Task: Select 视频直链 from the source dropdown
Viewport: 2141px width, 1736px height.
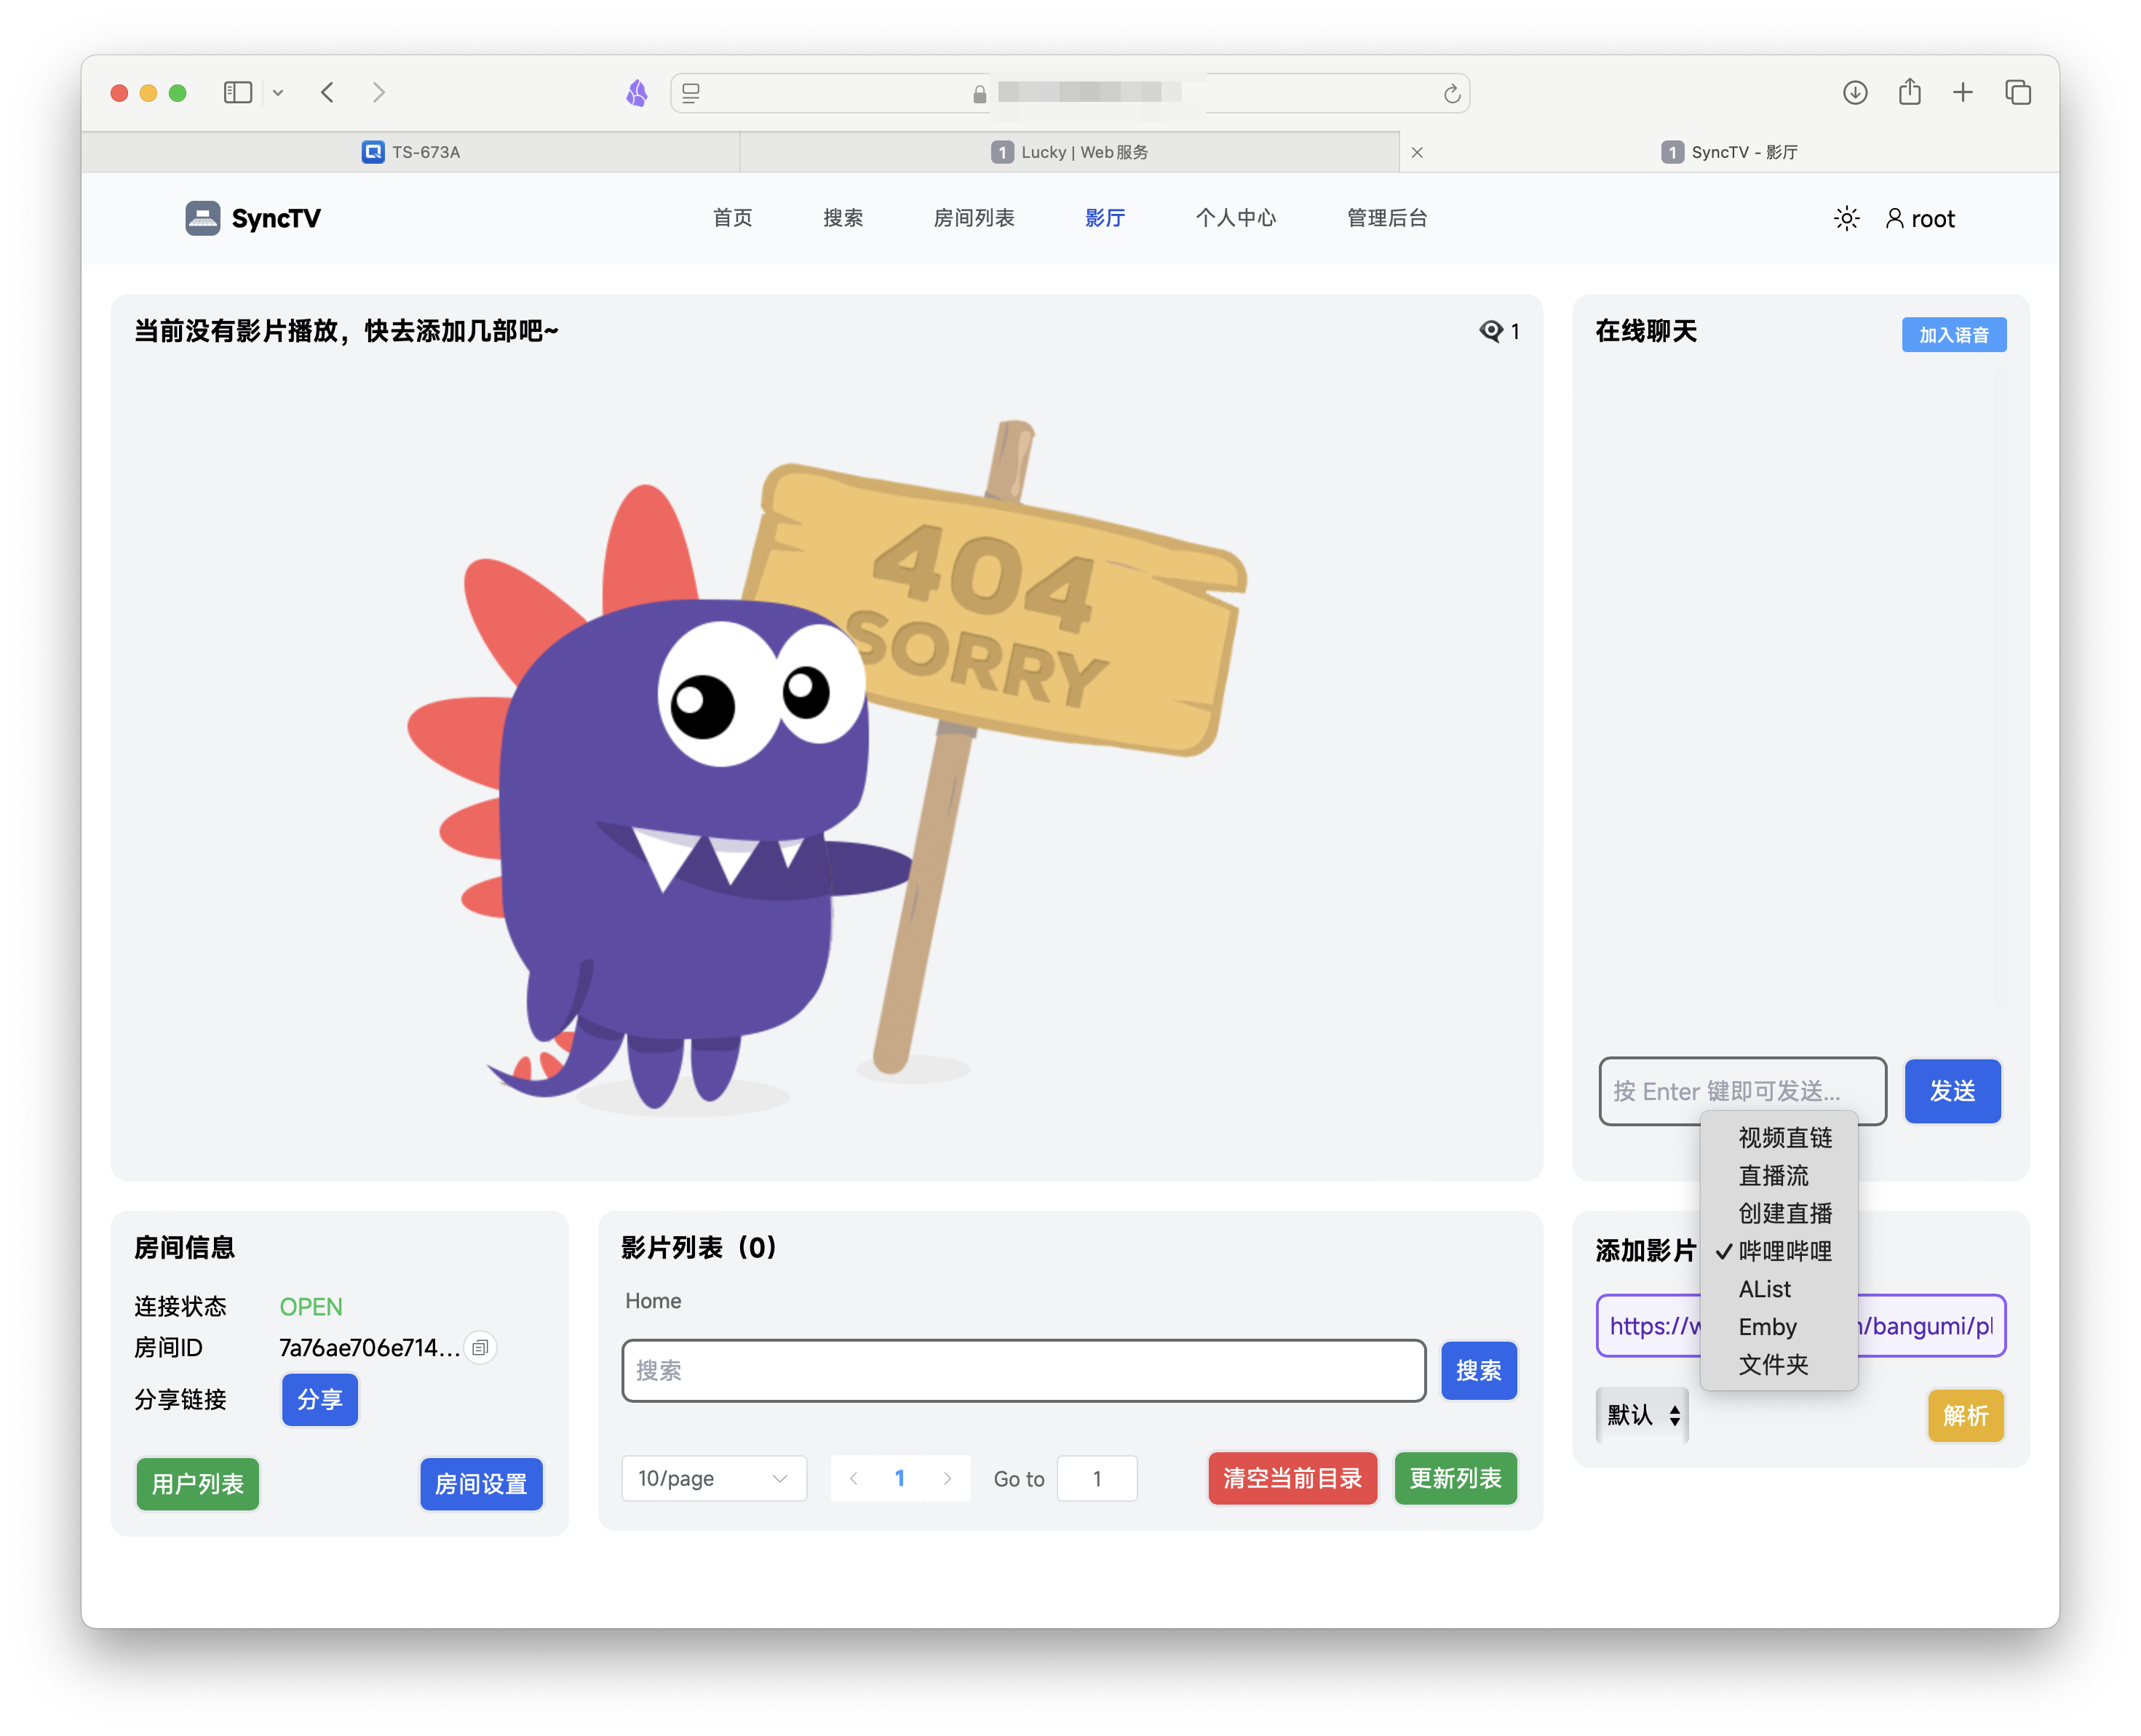Action: pyautogui.click(x=1784, y=1137)
